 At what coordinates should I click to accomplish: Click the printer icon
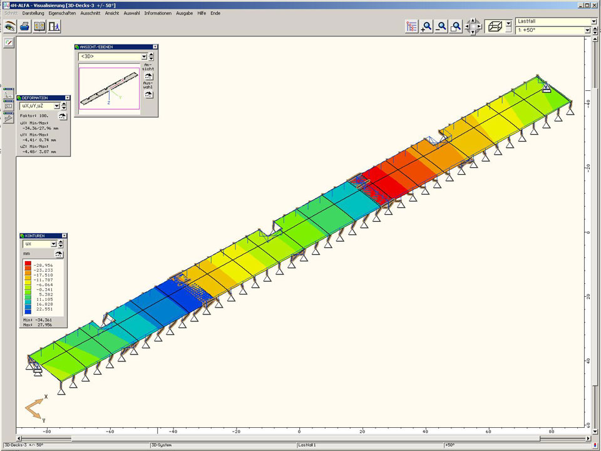coord(24,26)
